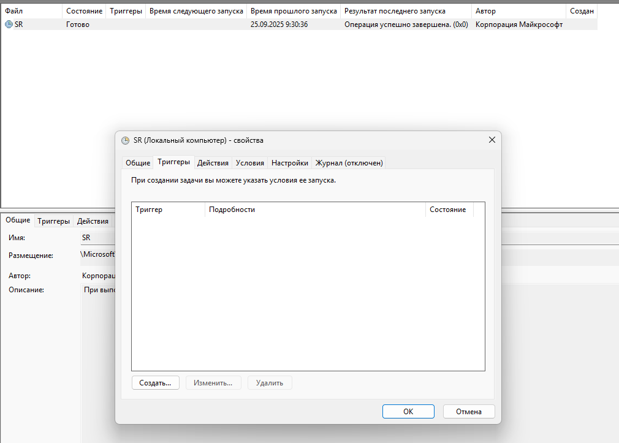Image resolution: width=619 pixels, height=443 pixels.
Task: Switch to Общие tab in properties dialog
Action: tap(138, 162)
